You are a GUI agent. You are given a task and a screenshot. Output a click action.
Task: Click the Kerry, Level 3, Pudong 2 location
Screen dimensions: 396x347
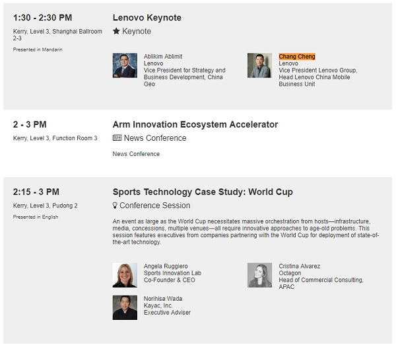click(45, 206)
